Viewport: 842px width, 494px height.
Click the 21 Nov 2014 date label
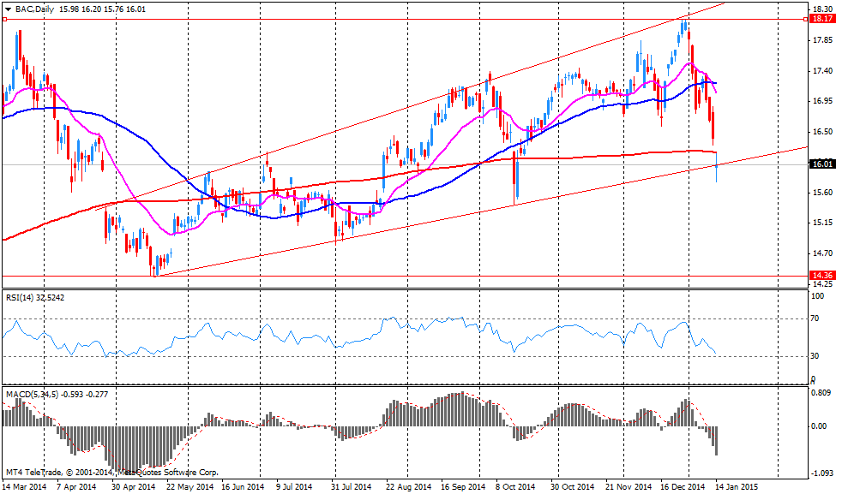(628, 486)
